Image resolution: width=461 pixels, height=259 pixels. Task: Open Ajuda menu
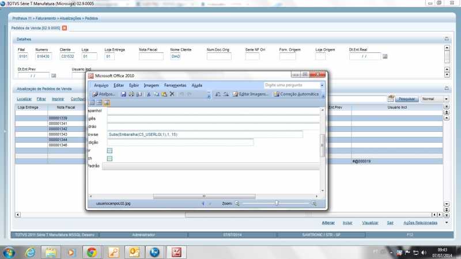point(197,85)
